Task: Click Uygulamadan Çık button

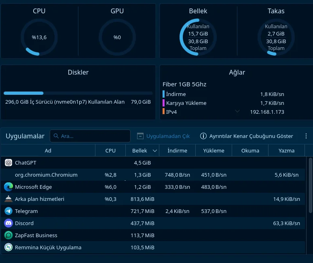Action: pyautogui.click(x=163, y=136)
